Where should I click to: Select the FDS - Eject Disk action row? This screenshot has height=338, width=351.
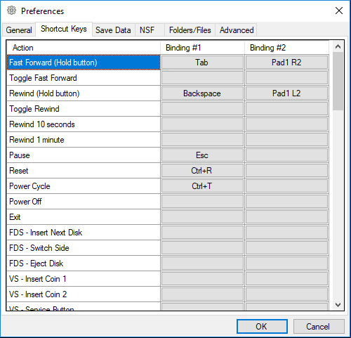point(84,264)
